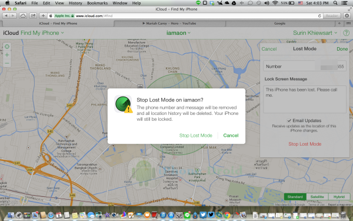Zoom in with the map plus icon
The height and width of the screenshot is (221, 353).
point(7,55)
